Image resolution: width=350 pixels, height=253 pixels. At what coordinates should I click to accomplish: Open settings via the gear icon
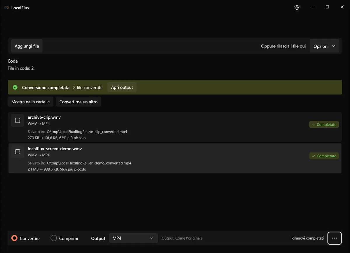click(x=297, y=8)
